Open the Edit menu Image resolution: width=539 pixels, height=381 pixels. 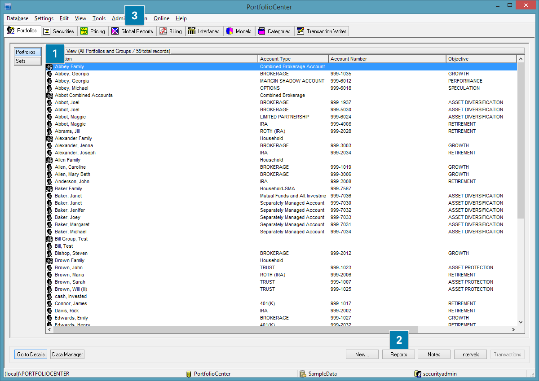(x=64, y=18)
